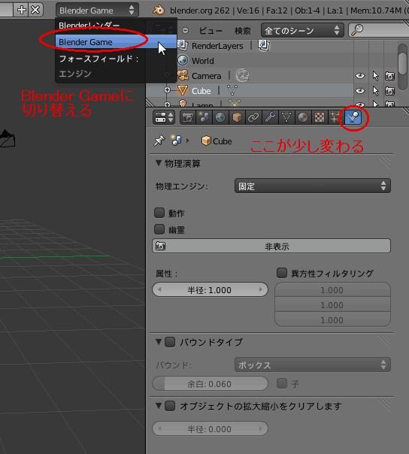The height and width of the screenshot is (454, 409).
Task: Open the 物理エンジン 固定 dropdown
Action: coord(313,186)
